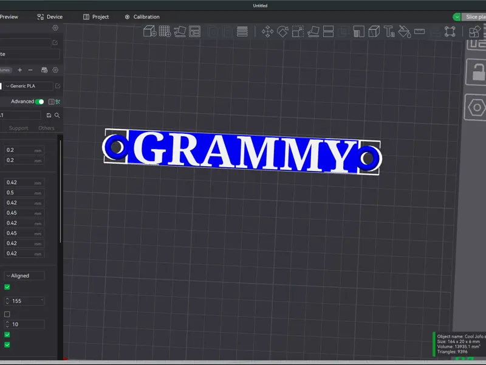486x365 pixels.
Task: Click the save preset disk icon
Action: 49,115
